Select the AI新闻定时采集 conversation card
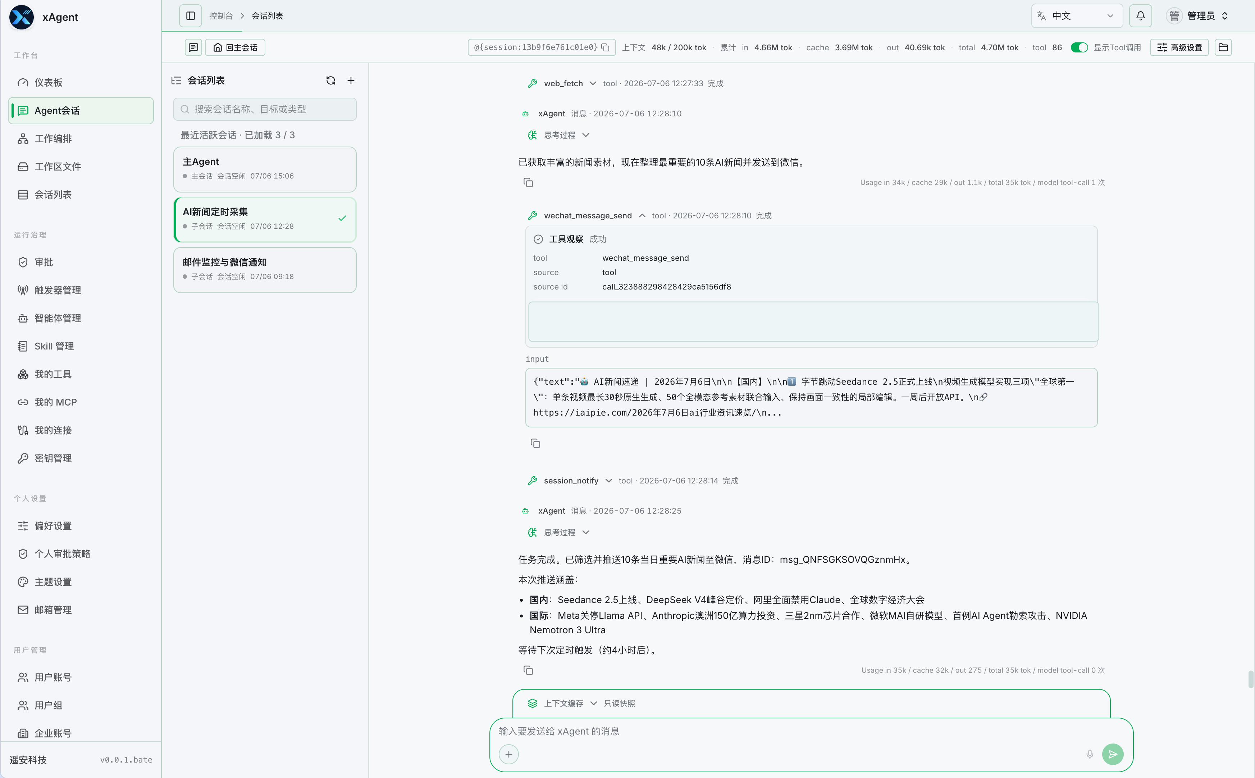This screenshot has width=1255, height=778. point(265,220)
